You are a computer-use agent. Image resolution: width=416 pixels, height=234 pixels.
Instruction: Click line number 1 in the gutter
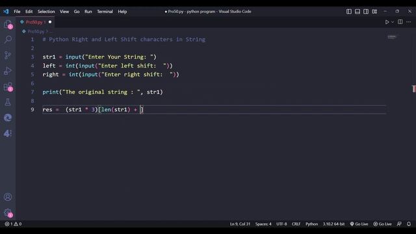point(32,40)
